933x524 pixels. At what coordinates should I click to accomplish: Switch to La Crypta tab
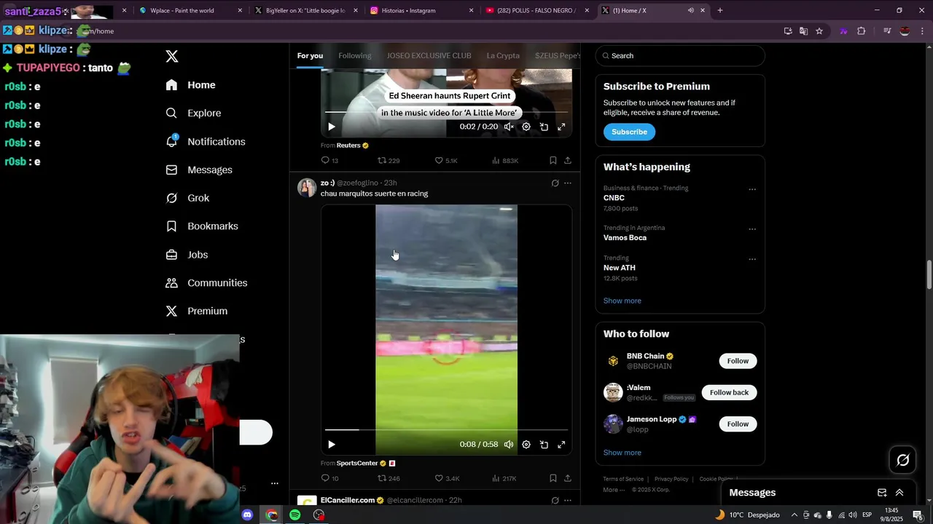[x=503, y=56]
